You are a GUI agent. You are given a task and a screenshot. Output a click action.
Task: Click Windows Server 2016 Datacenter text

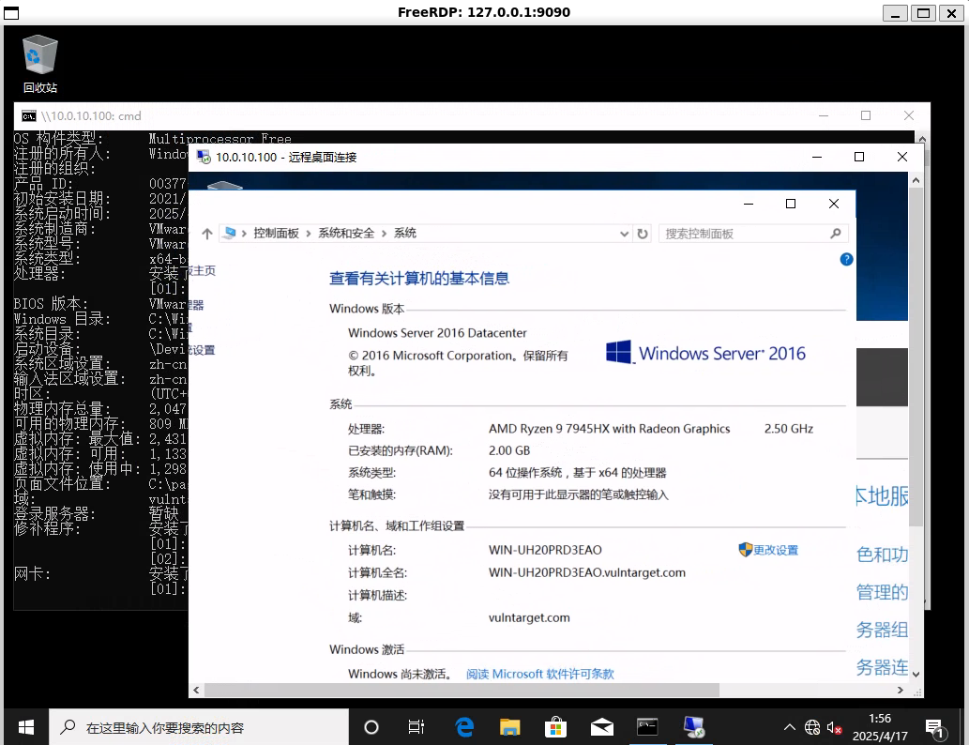pos(437,332)
